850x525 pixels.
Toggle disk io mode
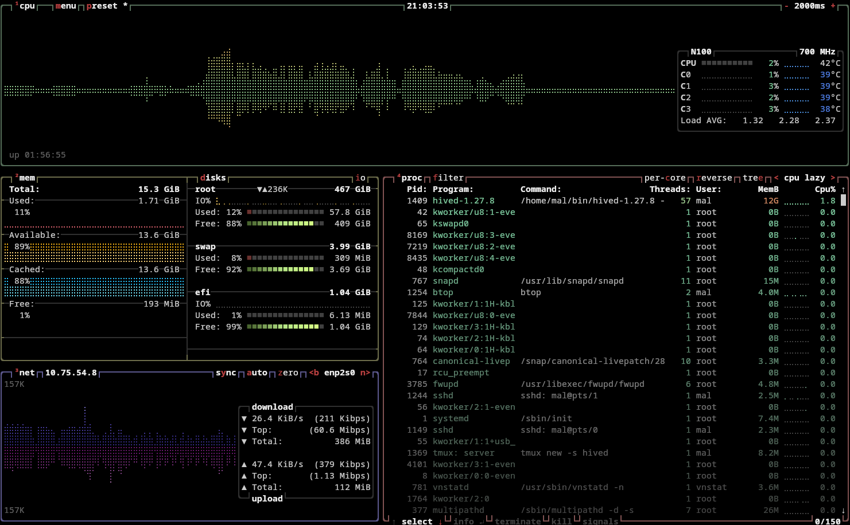point(360,178)
